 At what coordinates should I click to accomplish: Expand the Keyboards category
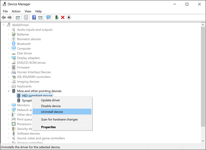tap(9, 86)
